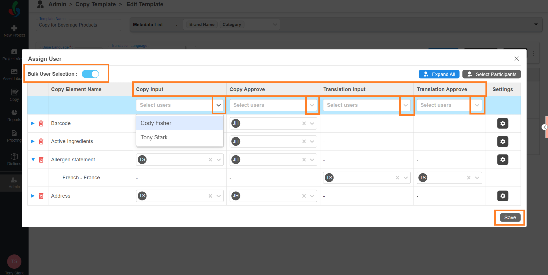Delete the Barcode copy element
The width and height of the screenshot is (548, 275).
[41, 123]
